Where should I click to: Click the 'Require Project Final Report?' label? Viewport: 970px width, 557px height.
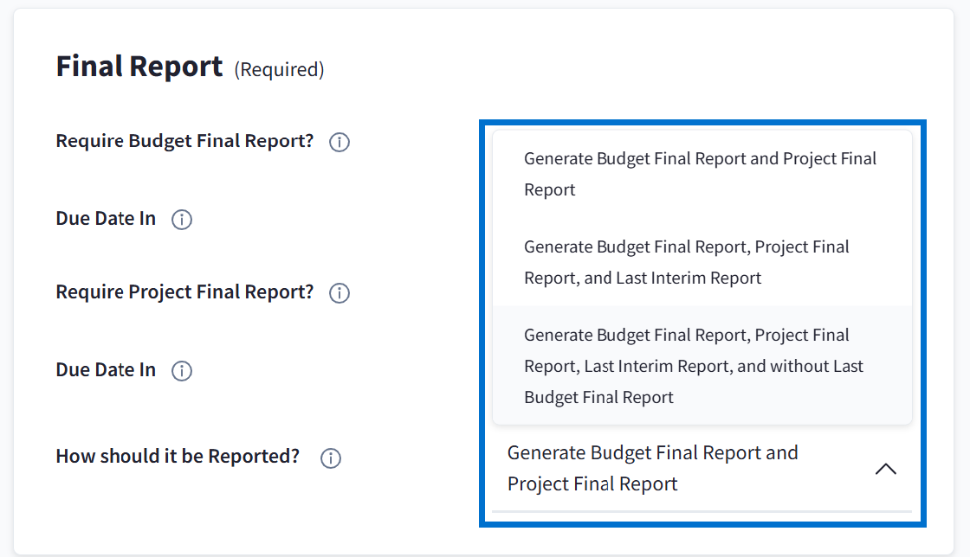coord(184,292)
